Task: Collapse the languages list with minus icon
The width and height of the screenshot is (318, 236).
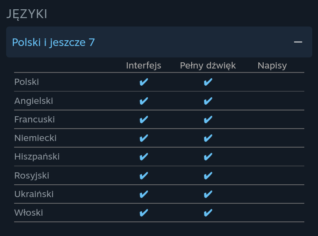Action: coord(298,42)
